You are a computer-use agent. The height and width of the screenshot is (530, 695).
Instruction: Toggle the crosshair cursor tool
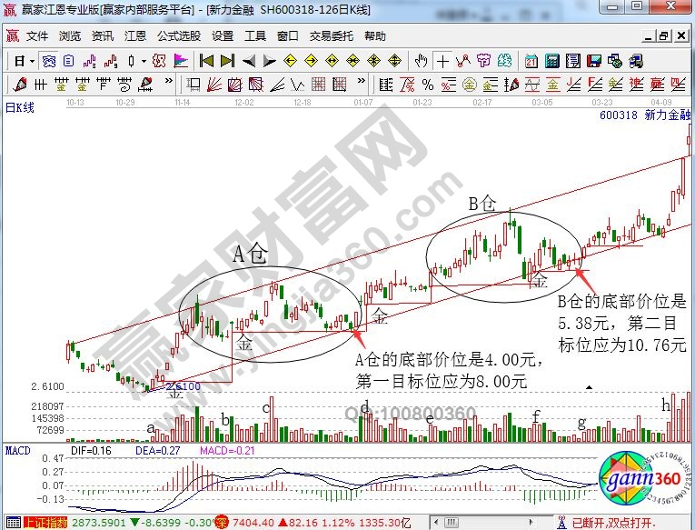click(x=442, y=61)
